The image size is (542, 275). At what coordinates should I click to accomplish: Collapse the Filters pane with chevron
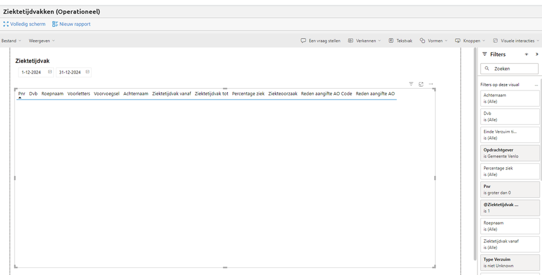click(x=537, y=54)
